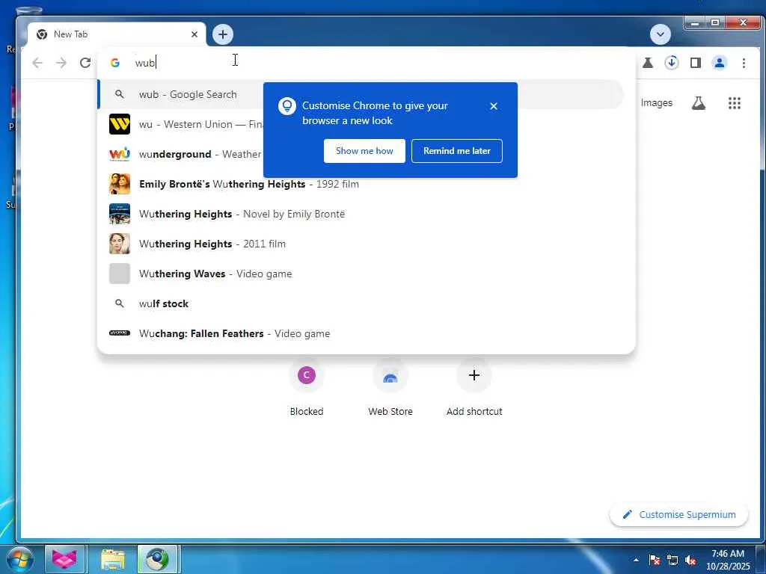The width and height of the screenshot is (766, 574).
Task: Select Wuthering Heights Novel by Emily Brontë
Action: pos(361,214)
